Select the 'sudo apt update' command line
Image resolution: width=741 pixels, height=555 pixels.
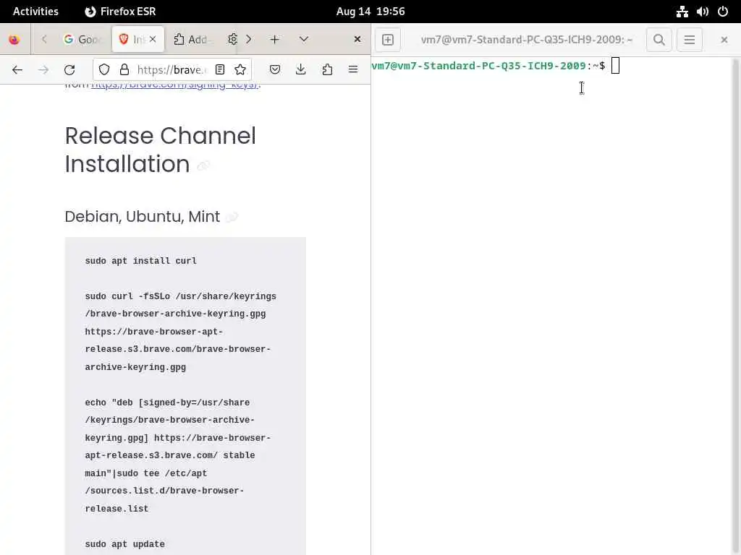tap(124, 544)
